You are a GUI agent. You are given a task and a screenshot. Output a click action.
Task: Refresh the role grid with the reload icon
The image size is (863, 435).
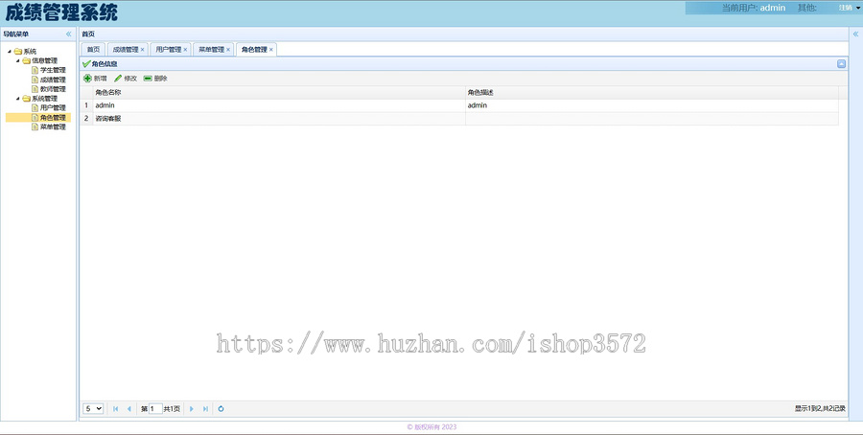click(221, 408)
